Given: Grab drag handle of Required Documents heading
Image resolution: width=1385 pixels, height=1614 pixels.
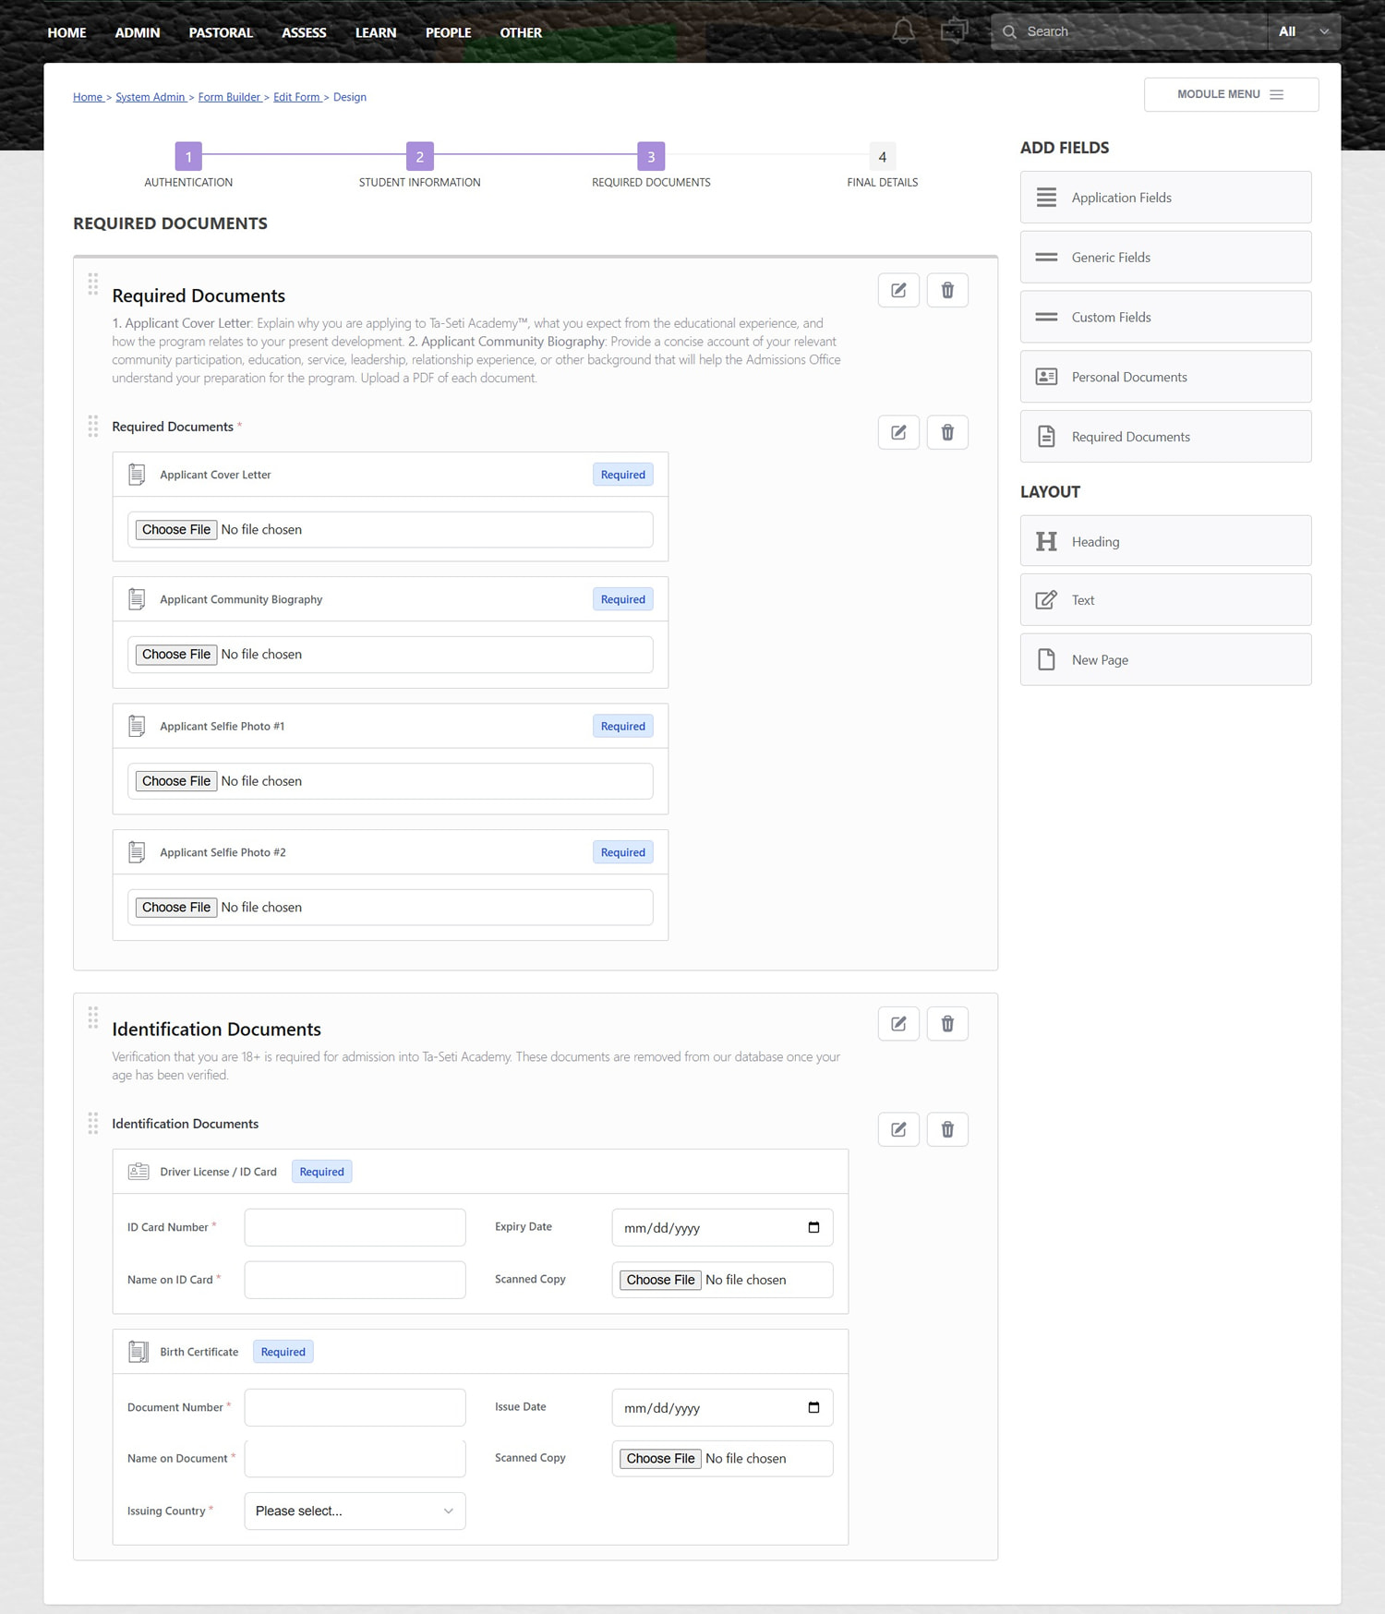Looking at the screenshot, I should [92, 284].
